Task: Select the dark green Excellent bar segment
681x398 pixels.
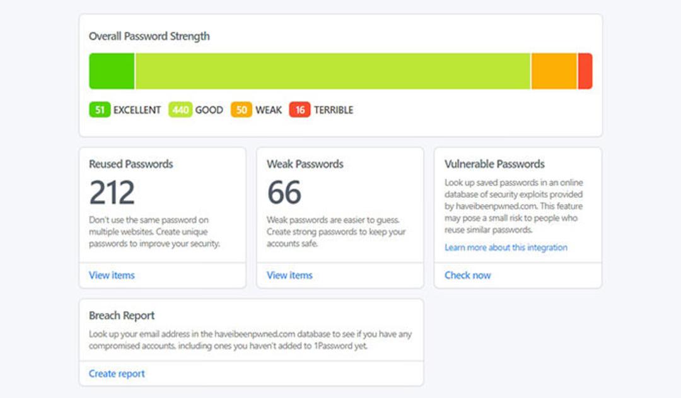Action: (x=112, y=71)
